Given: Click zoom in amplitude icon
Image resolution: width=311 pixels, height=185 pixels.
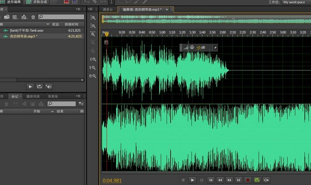Looking at the screenshot, I should coord(93,18).
